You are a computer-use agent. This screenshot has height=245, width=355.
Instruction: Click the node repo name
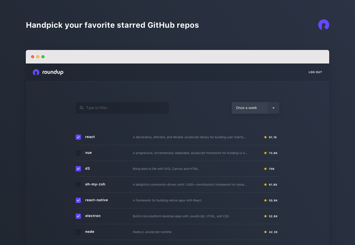click(x=90, y=232)
